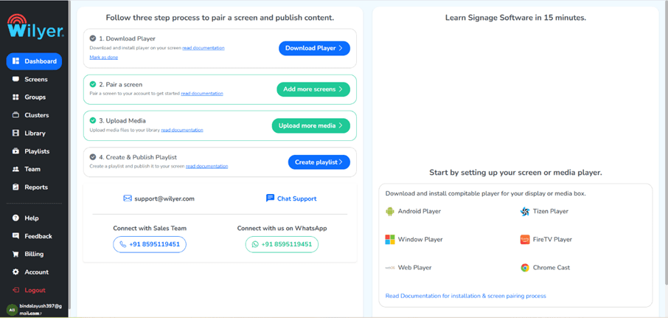Open the Clusters icon in sidebar
The height and width of the screenshot is (318, 668).
click(x=15, y=115)
